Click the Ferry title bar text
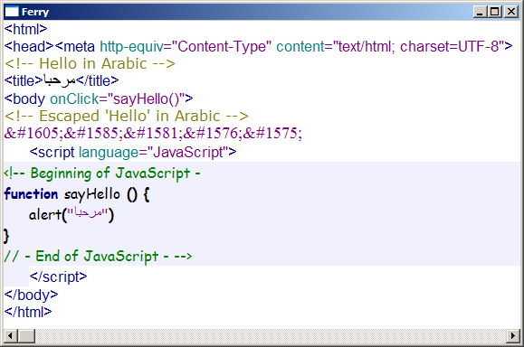Viewport: 524px width, 347px height. coord(35,12)
